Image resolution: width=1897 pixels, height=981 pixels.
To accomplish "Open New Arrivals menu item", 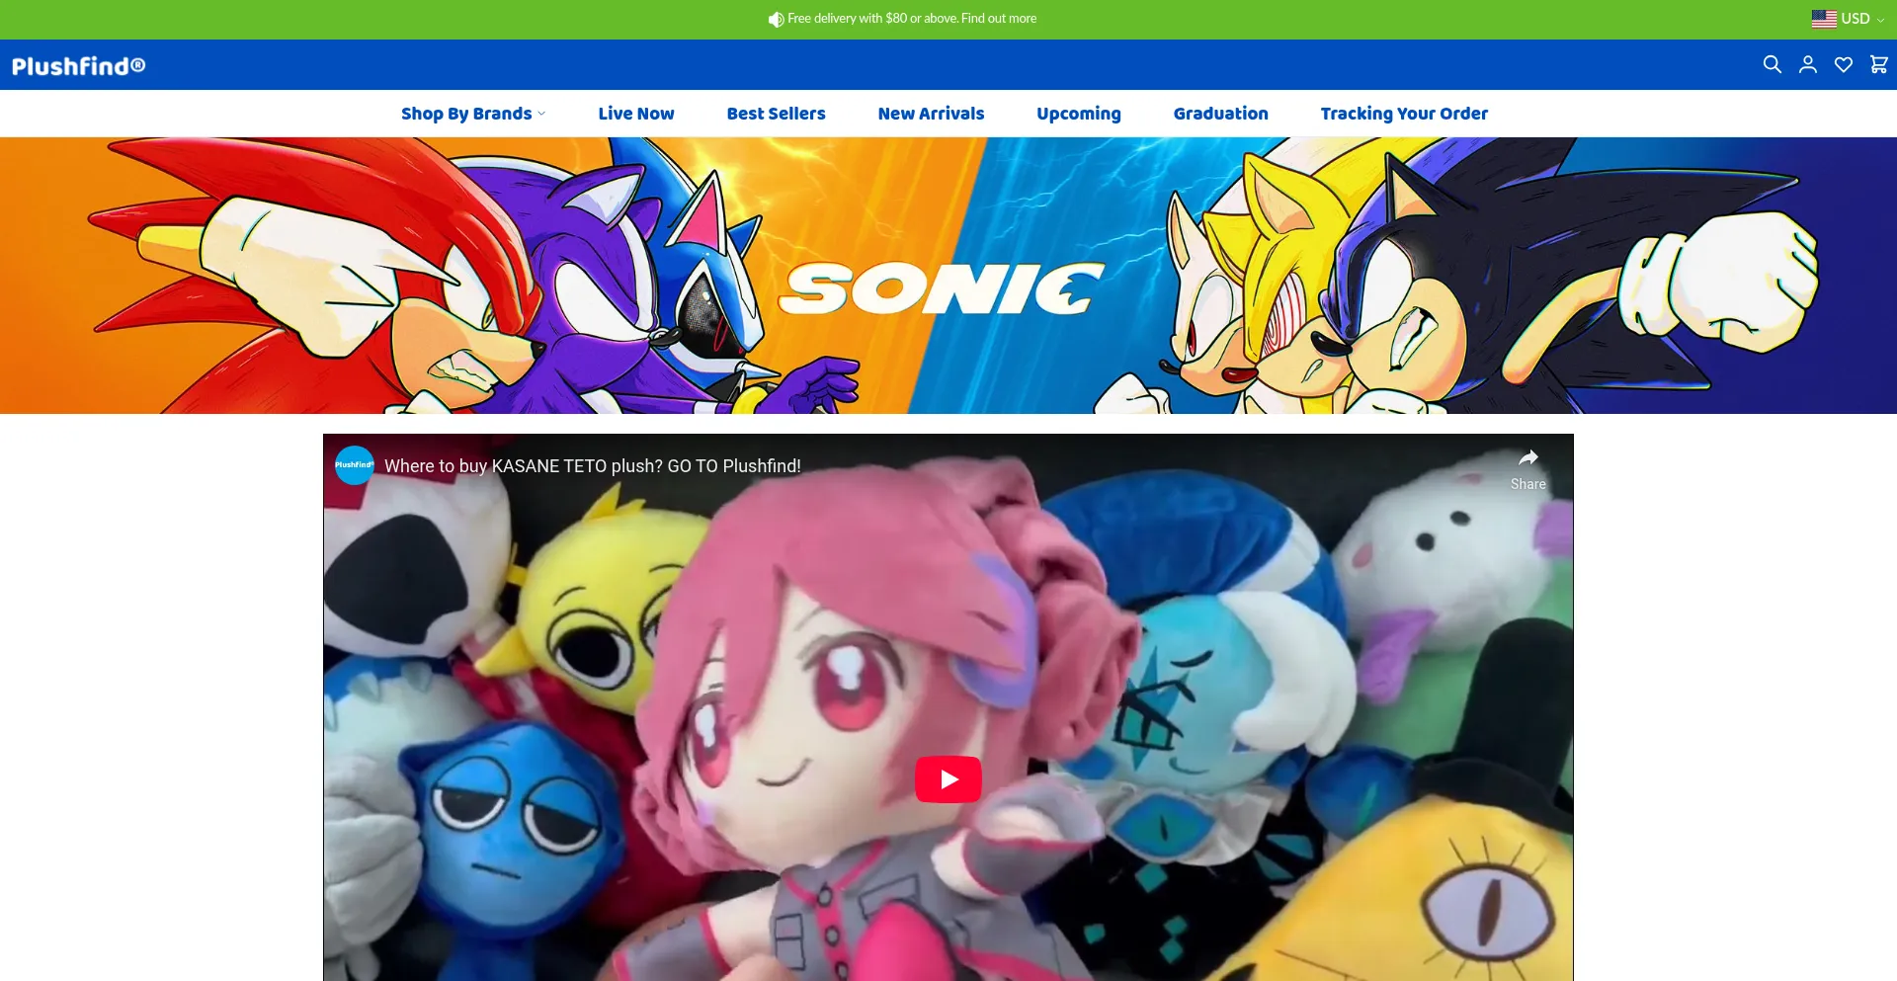I will click(931, 114).
